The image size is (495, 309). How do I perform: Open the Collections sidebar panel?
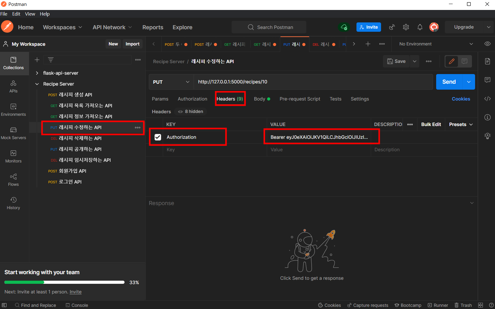click(13, 63)
